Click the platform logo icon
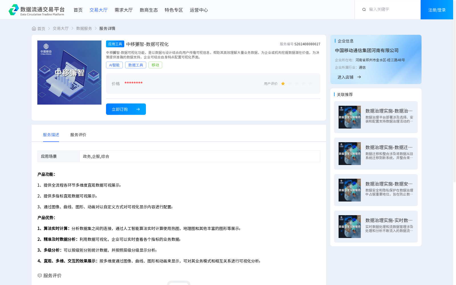The height and width of the screenshot is (285, 456). point(14,10)
